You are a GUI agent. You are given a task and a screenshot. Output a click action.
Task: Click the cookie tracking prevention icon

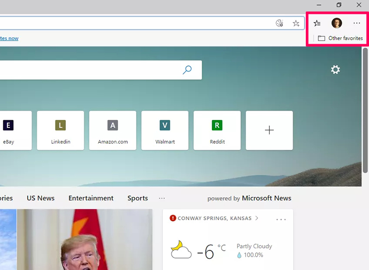pyautogui.click(x=280, y=23)
